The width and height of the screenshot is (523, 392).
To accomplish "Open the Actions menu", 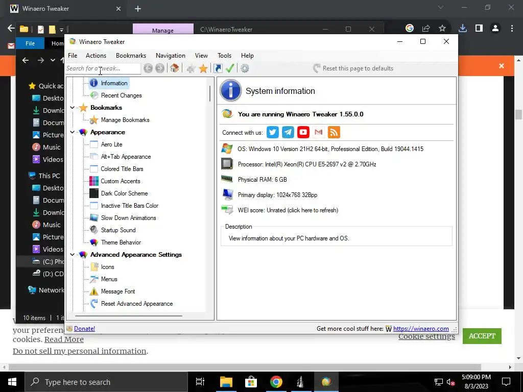I will [x=96, y=56].
